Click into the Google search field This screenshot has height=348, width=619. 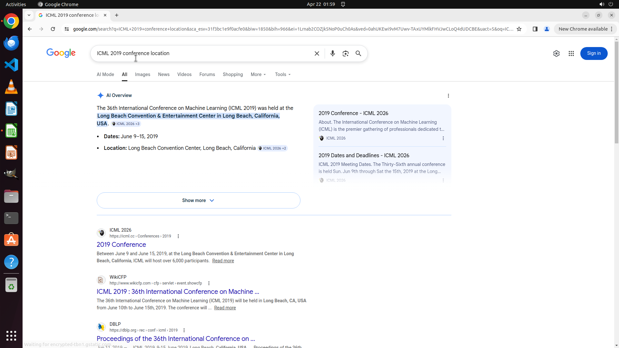[x=203, y=53]
